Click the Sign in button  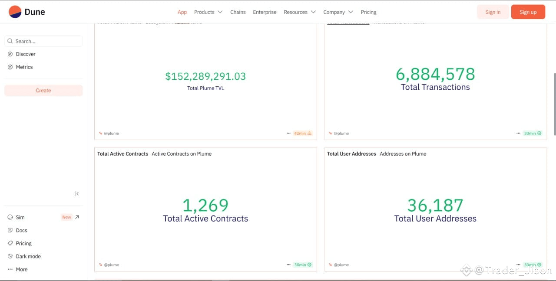pos(493,12)
